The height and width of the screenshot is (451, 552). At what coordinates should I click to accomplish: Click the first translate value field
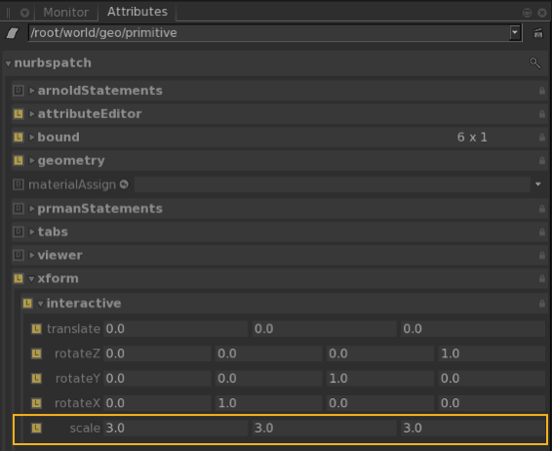[176, 329]
